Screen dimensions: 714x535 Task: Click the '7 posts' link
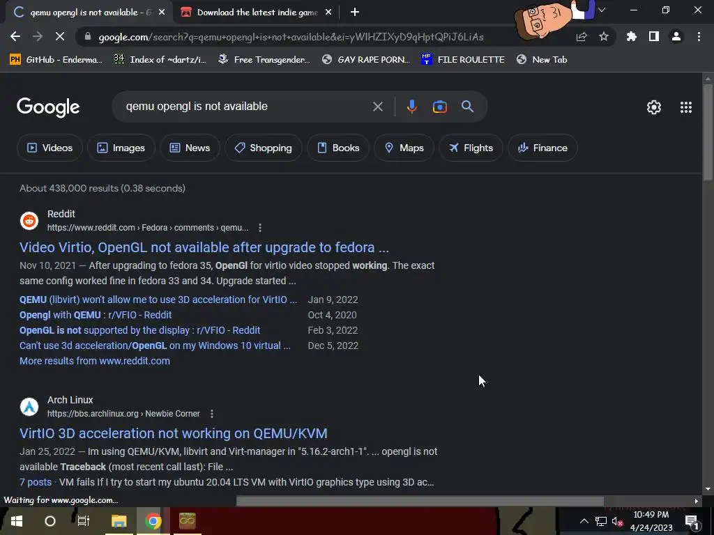pyautogui.click(x=36, y=482)
